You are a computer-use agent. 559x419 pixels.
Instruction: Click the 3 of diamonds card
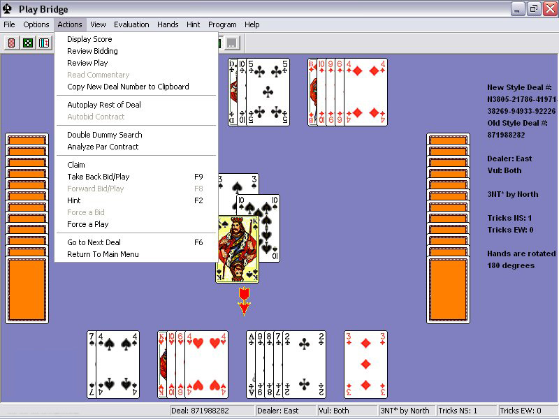coord(365,365)
